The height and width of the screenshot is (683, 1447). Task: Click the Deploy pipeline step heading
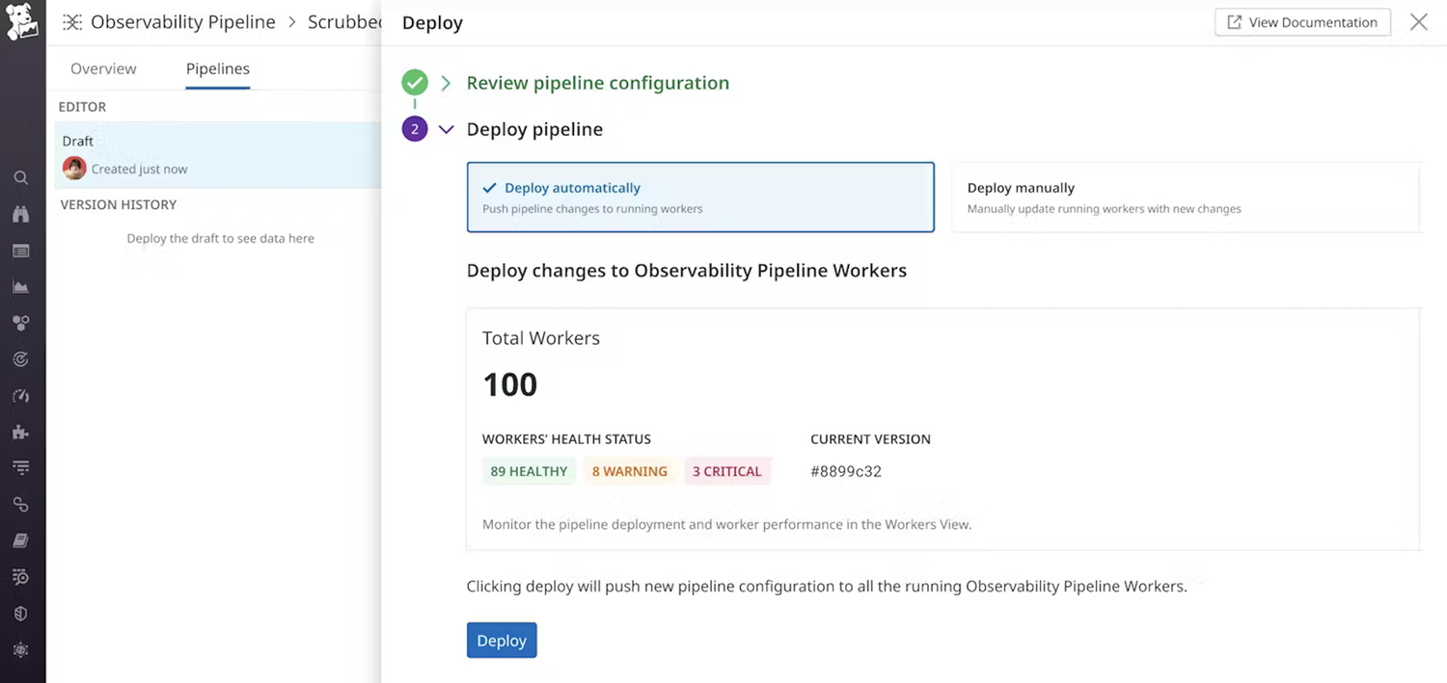click(x=534, y=129)
